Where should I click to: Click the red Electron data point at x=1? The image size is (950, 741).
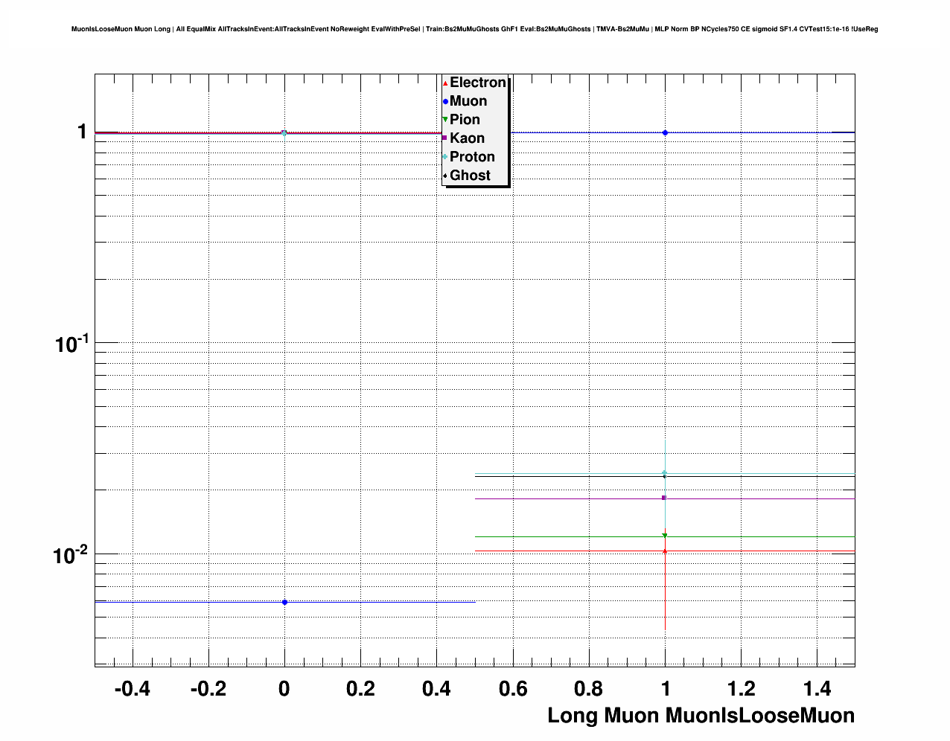coord(665,551)
